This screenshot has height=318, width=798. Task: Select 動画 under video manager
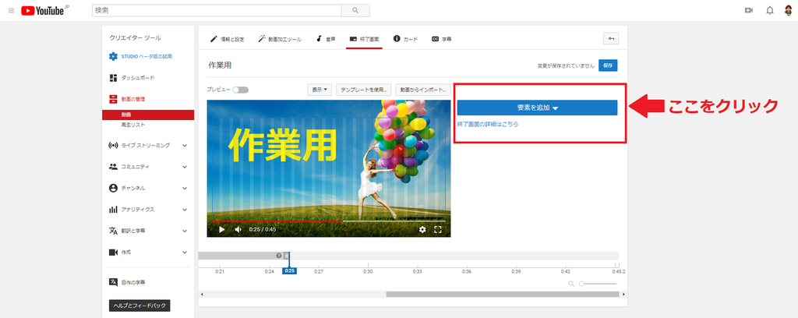click(148, 115)
